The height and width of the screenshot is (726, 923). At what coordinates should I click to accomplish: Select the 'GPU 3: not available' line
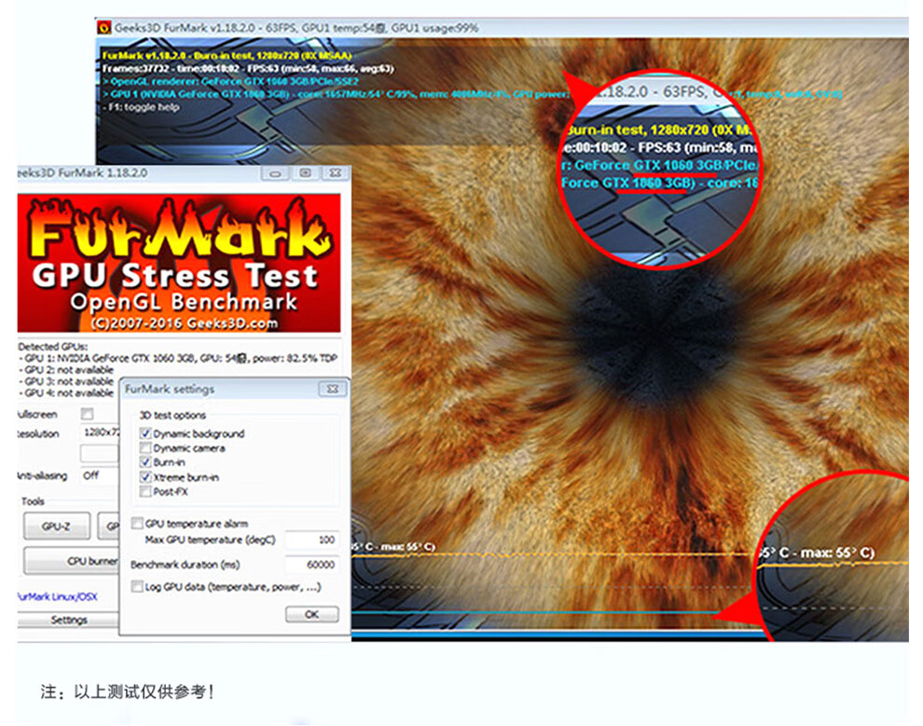tap(66, 381)
